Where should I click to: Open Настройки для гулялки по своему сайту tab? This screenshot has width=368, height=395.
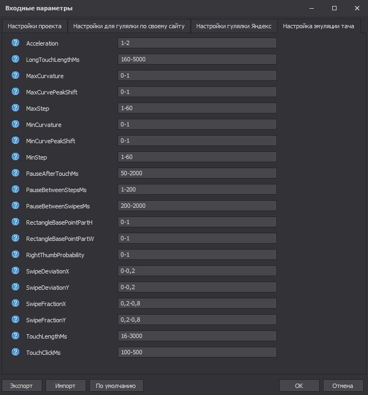(x=129, y=26)
